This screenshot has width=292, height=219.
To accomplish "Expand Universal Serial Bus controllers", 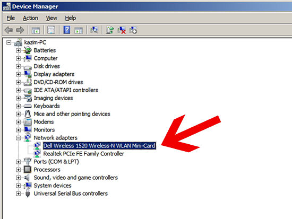I will pyautogui.click(x=18, y=194).
